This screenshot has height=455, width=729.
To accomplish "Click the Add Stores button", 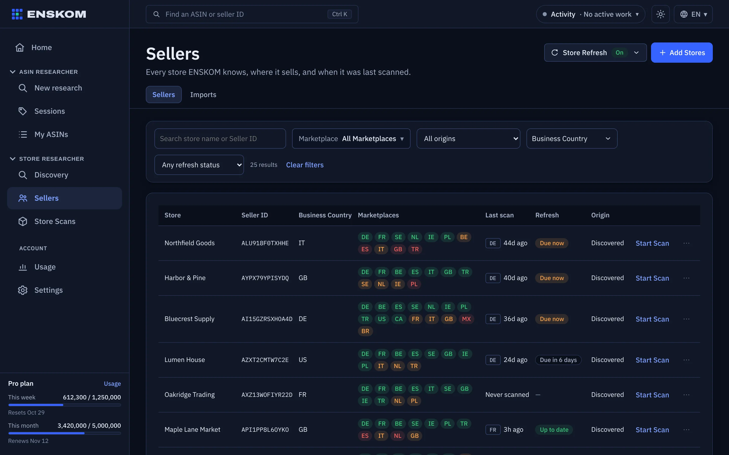I will pyautogui.click(x=682, y=53).
